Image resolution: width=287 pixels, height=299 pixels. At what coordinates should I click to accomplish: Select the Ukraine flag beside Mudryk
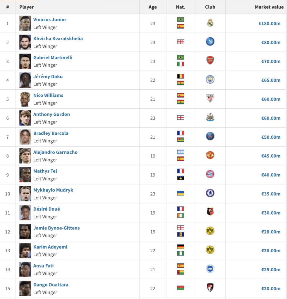181,193
